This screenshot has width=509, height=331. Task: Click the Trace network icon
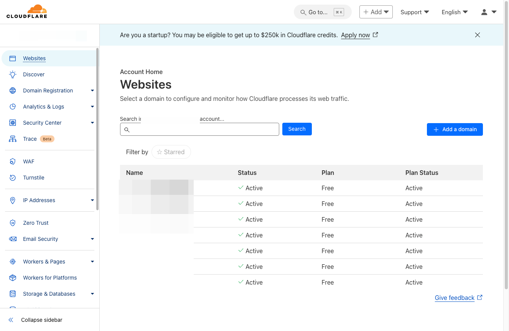coord(13,139)
